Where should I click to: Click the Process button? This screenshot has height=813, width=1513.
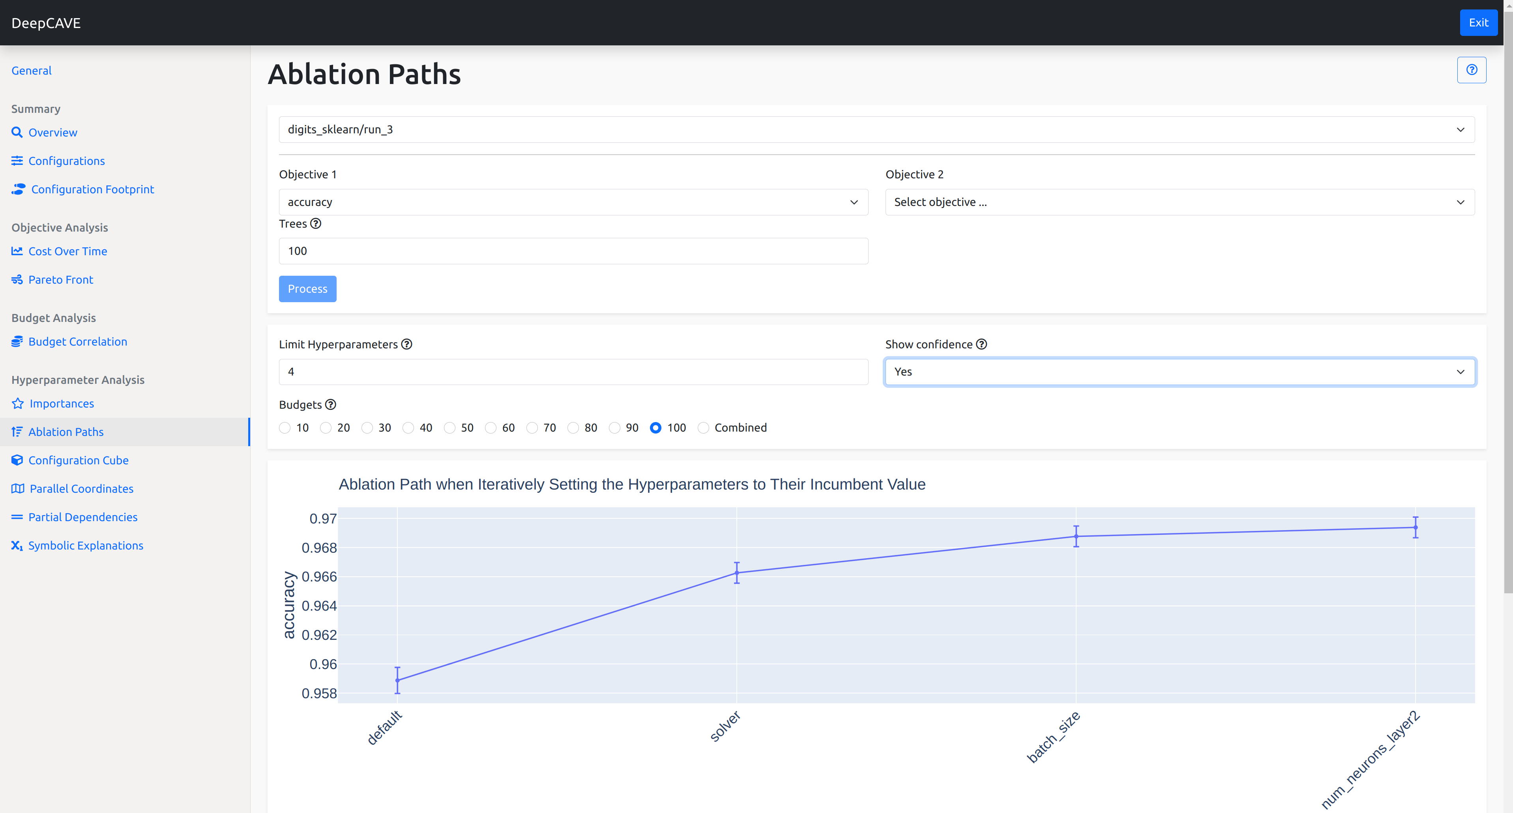tap(307, 288)
